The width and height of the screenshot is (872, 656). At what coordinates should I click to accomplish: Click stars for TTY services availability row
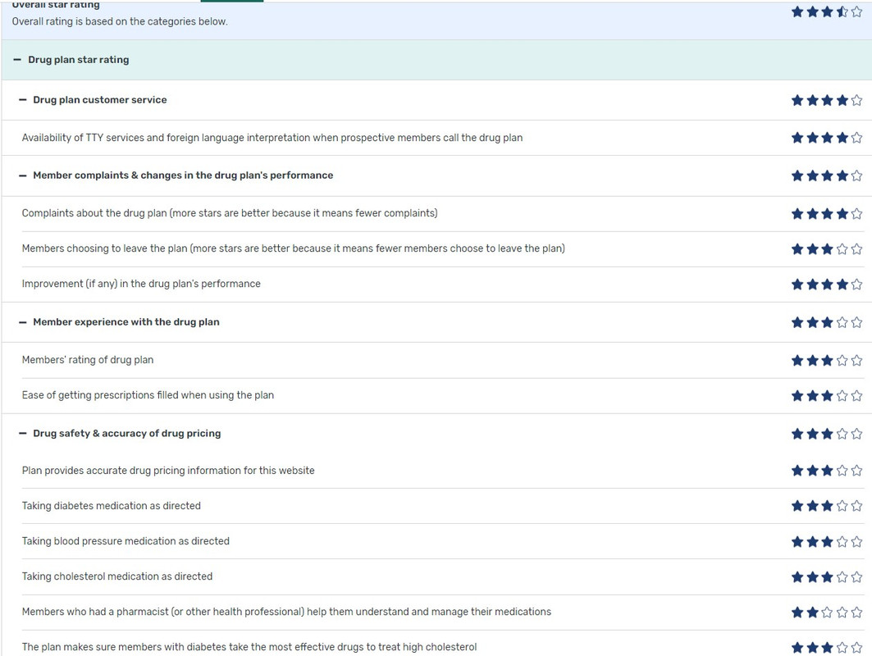pyautogui.click(x=826, y=137)
